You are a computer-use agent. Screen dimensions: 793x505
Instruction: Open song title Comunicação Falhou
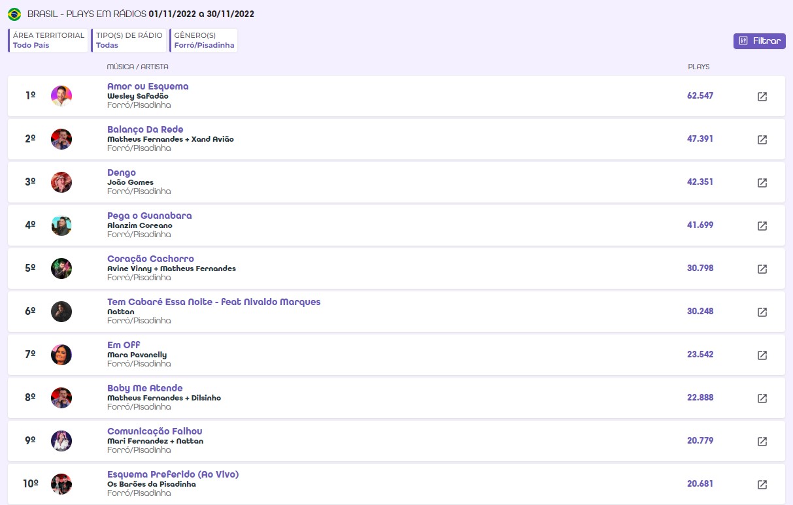155,431
